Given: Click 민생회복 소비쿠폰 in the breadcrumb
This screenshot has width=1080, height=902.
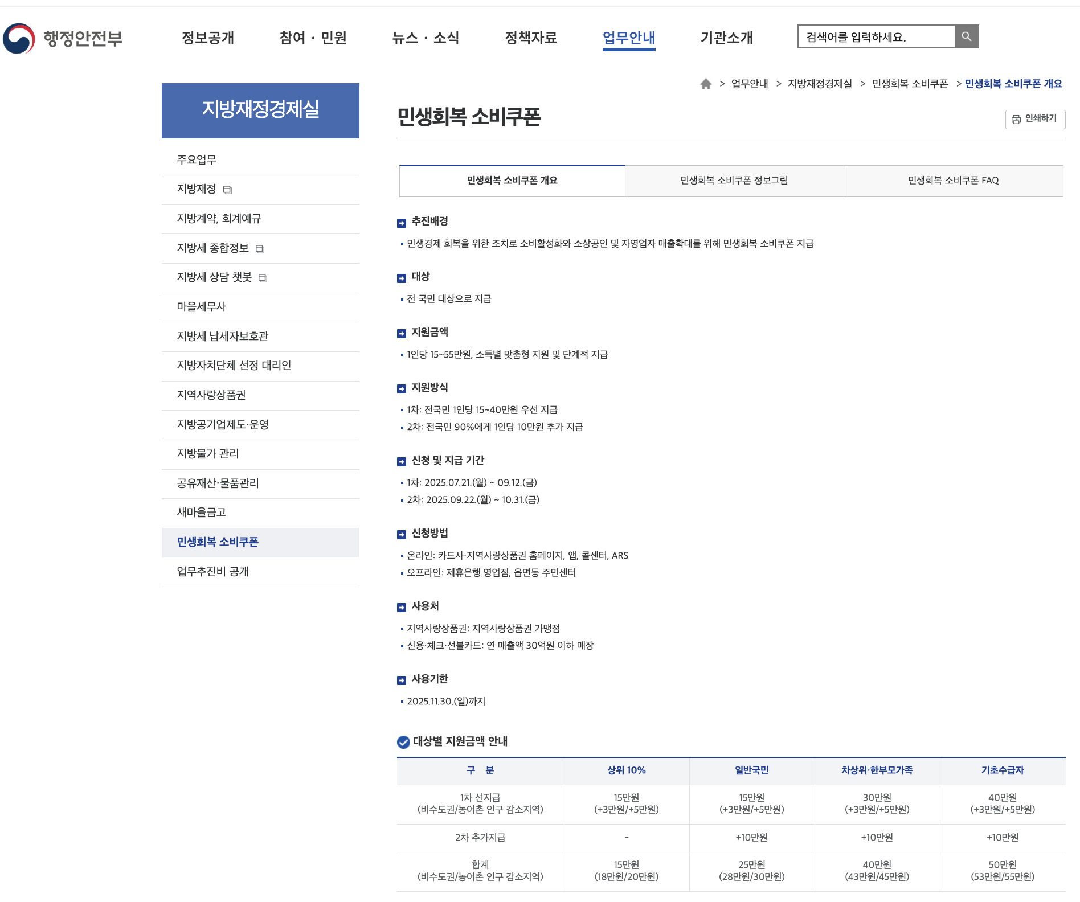Looking at the screenshot, I should pyautogui.click(x=910, y=84).
